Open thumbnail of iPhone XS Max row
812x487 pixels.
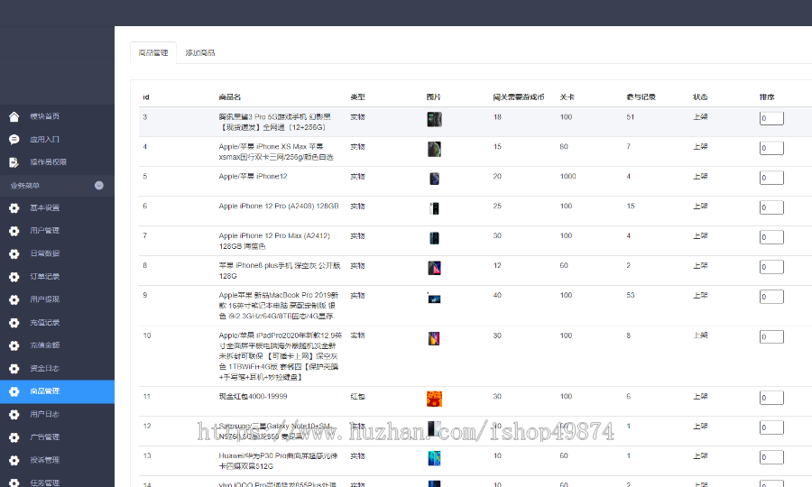[434, 149]
